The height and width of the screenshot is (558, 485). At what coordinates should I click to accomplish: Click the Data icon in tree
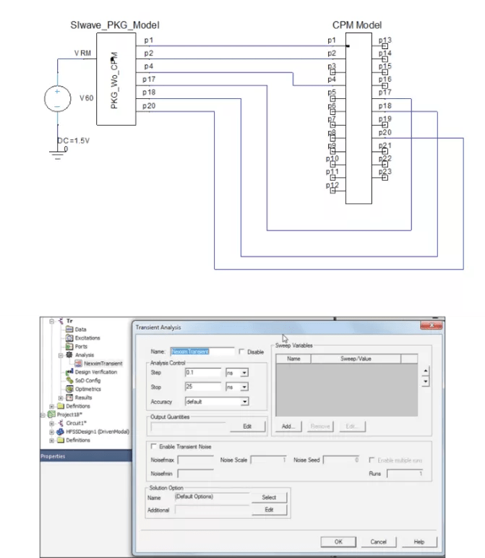70,329
